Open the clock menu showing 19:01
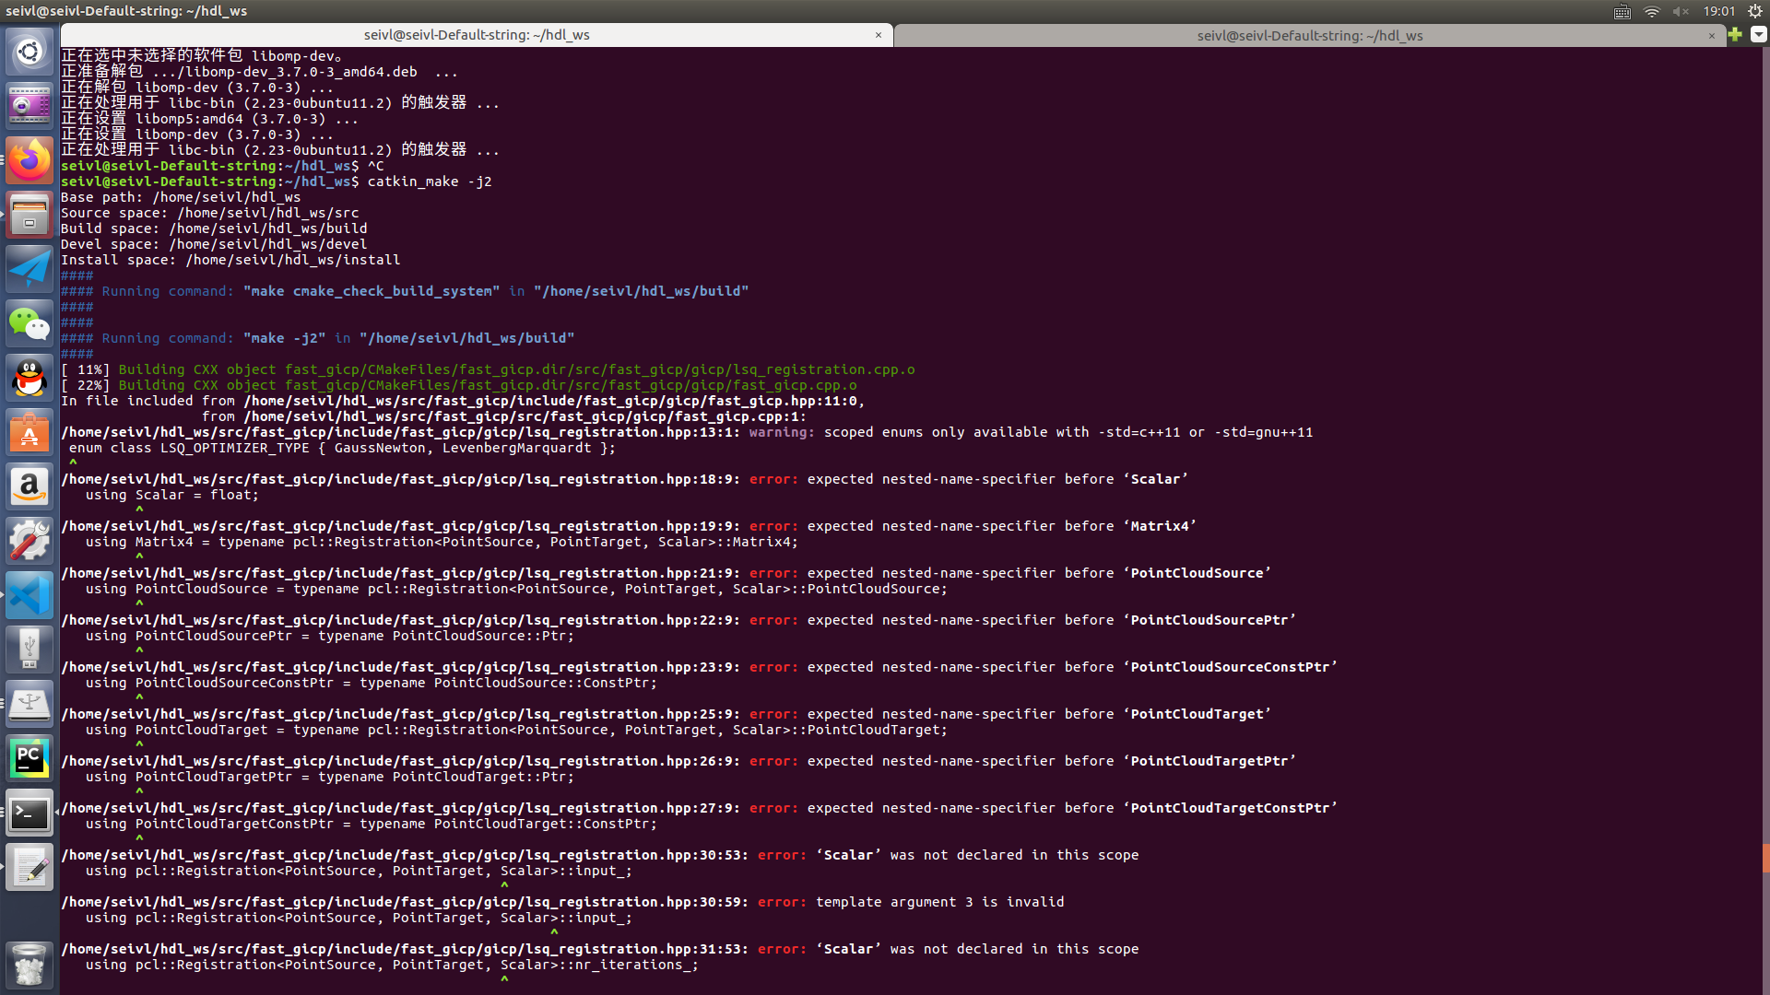This screenshot has width=1770, height=995. (1720, 12)
